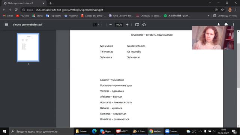Viewport: 240px width, 135px height.
Task: Click the text Lavarse – умываться
Action: click(112, 80)
